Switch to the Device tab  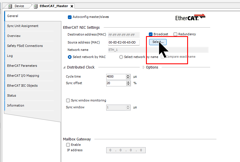[19, 6]
